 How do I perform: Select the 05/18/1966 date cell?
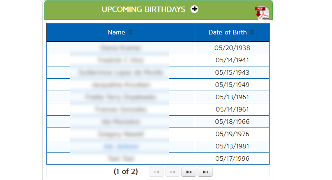232,122
